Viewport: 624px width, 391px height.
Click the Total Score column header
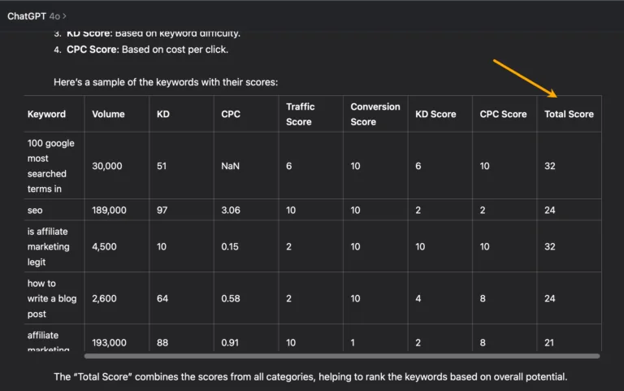pyautogui.click(x=569, y=115)
